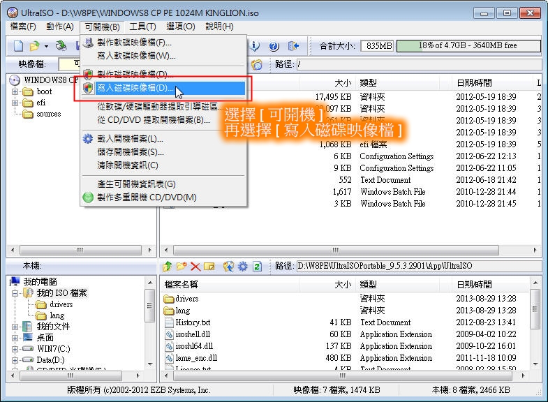Expand the boot folder in ISO tree
The image size is (548, 402).
(x=15, y=92)
